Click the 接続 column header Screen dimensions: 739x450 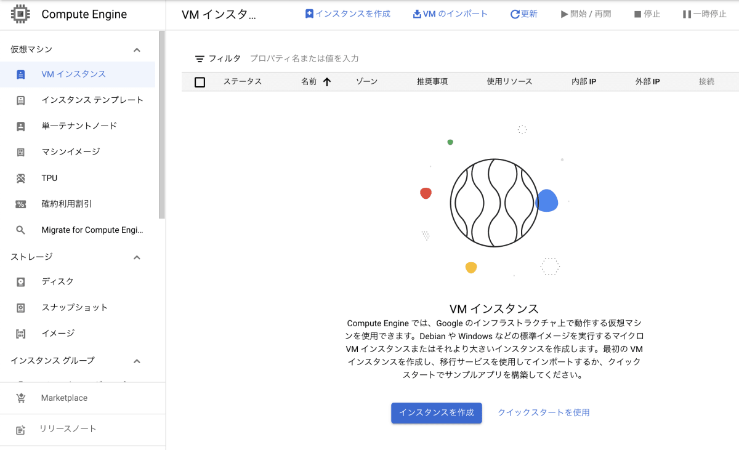click(x=707, y=82)
